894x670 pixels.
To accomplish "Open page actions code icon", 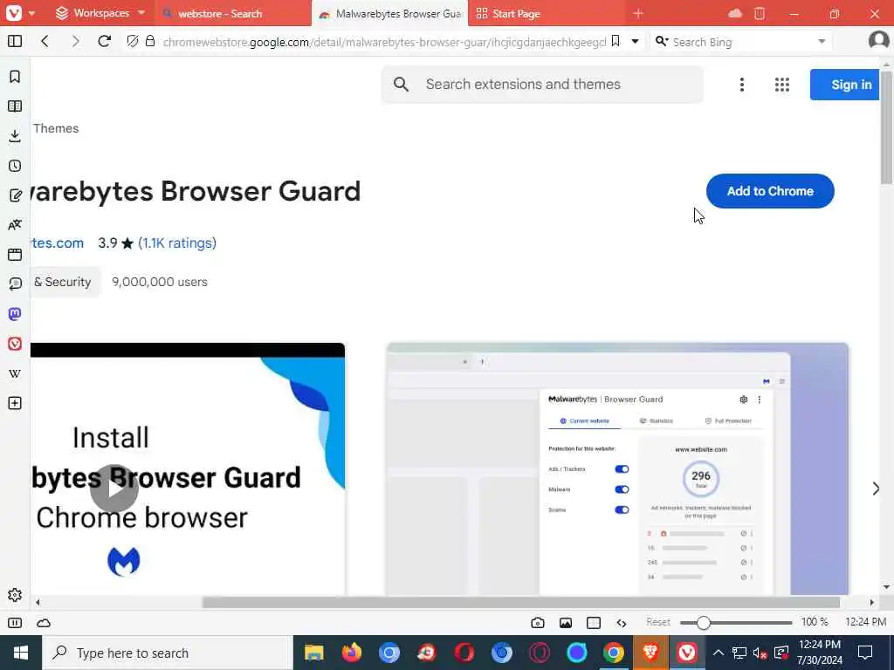I will [x=622, y=623].
